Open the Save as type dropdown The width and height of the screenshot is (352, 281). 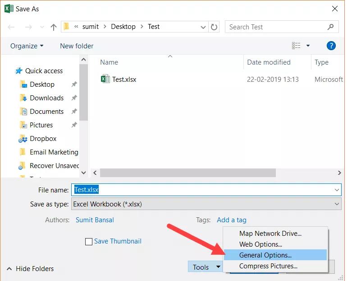pos(206,204)
